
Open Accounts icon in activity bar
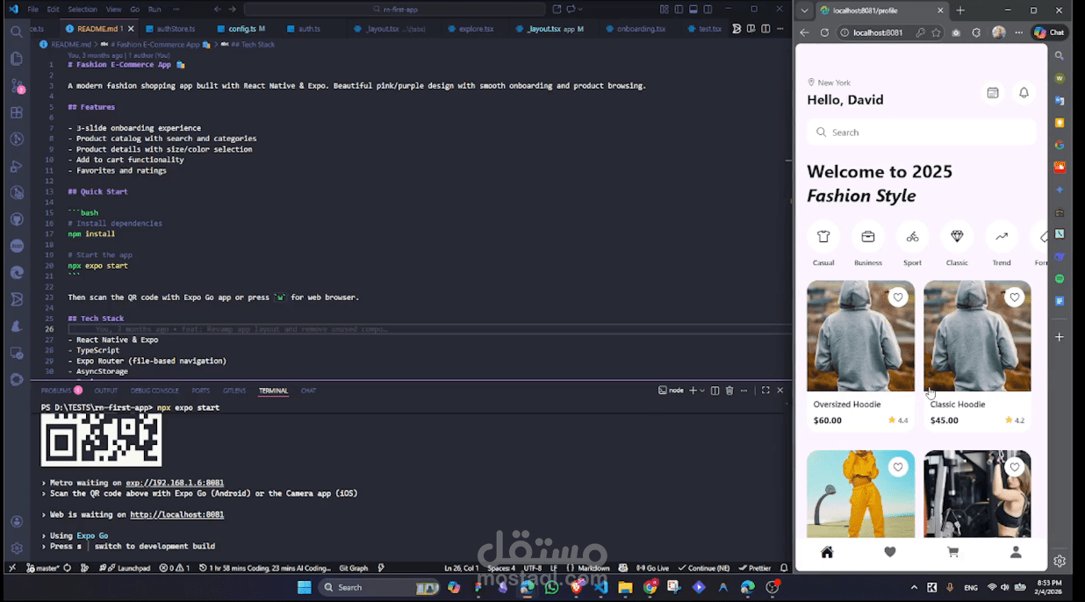pos(16,521)
